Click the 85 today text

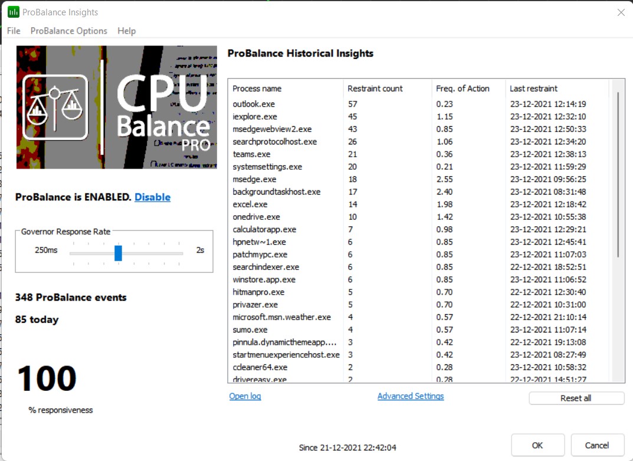37,320
